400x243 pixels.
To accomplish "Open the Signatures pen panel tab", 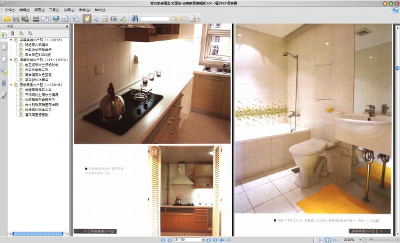I will tap(4, 95).
